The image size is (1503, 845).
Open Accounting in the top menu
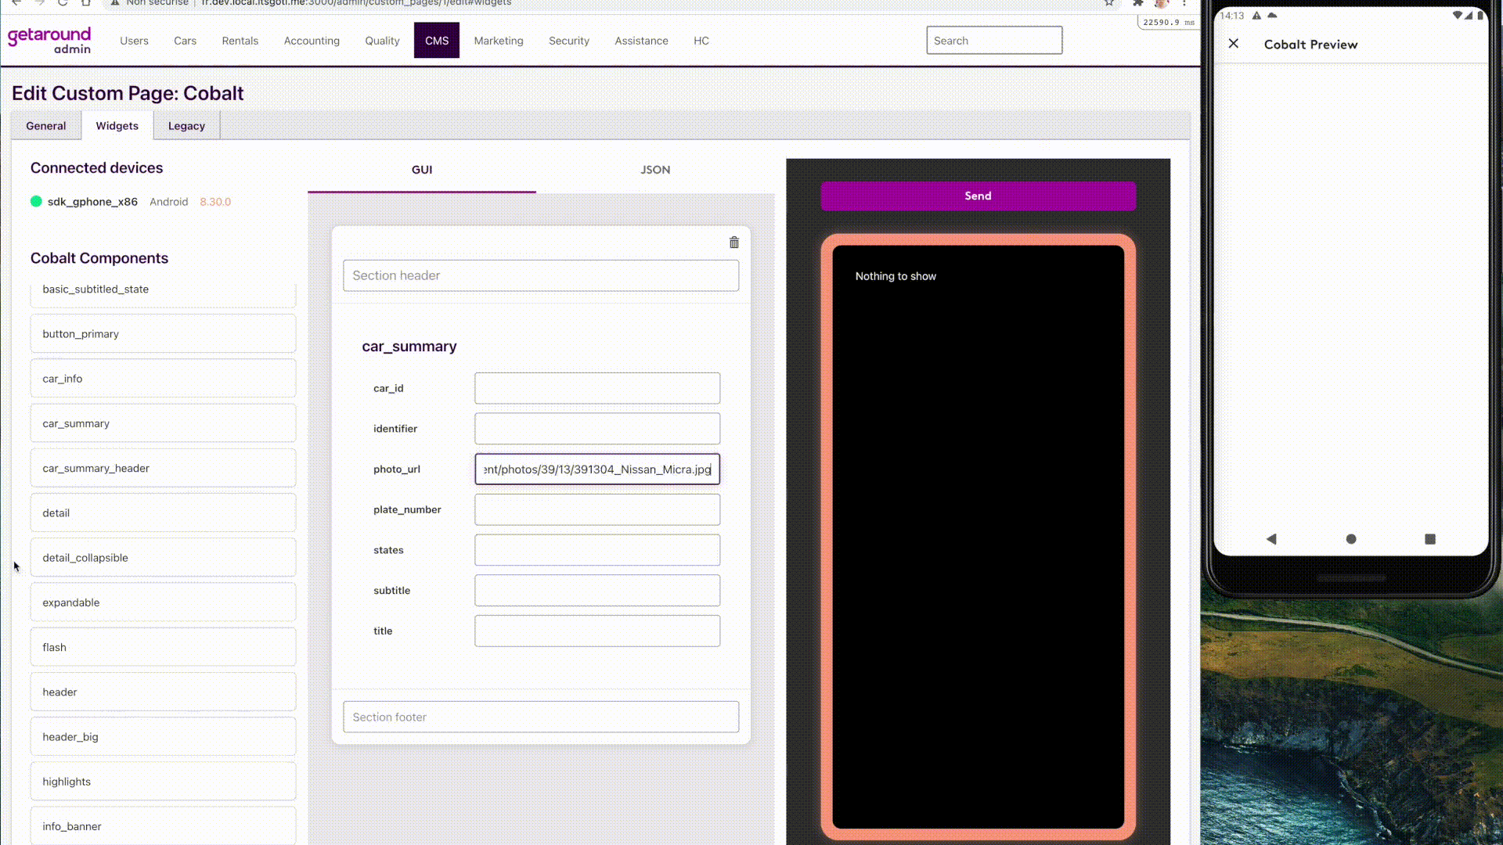pos(312,41)
